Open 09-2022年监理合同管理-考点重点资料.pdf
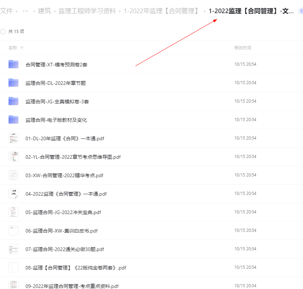The height and width of the screenshot is (289, 303). (72, 286)
